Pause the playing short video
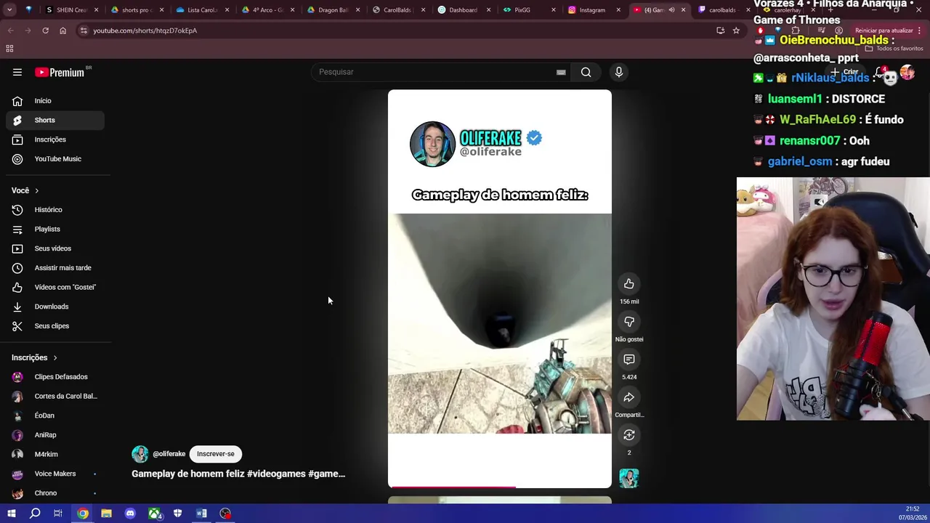Screen dimensions: 930x523 (500, 289)
